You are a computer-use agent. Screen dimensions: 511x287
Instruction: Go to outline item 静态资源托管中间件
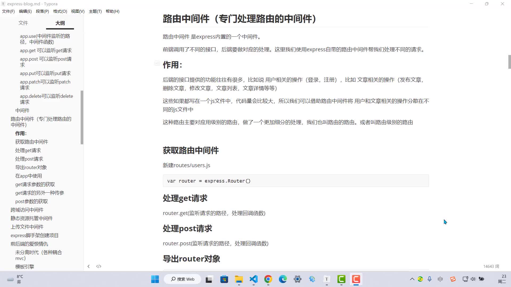point(32,218)
